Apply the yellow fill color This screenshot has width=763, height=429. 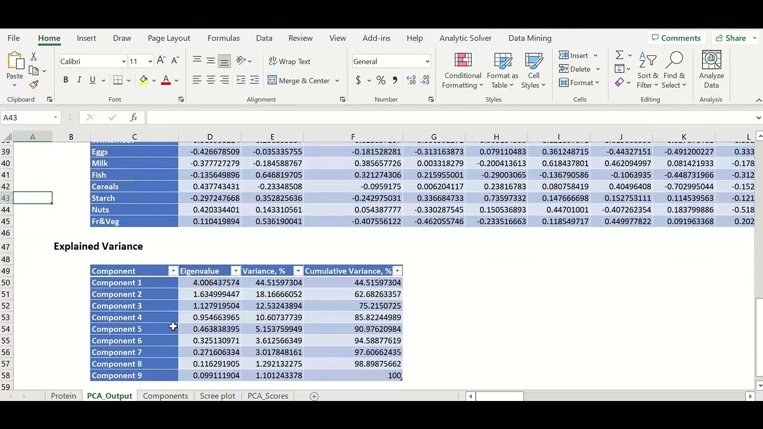pos(144,80)
